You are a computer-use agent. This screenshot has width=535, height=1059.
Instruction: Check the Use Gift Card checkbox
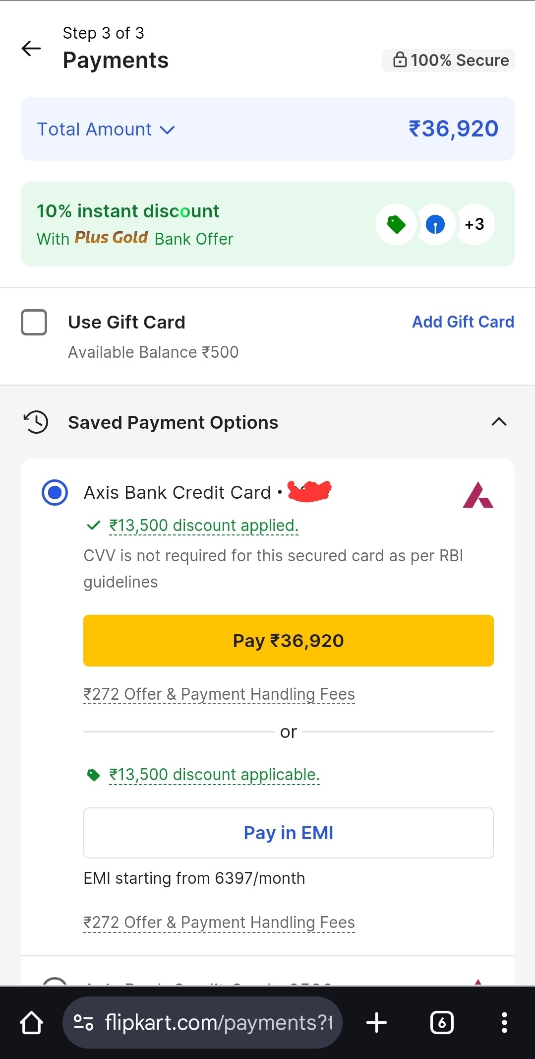click(x=34, y=323)
